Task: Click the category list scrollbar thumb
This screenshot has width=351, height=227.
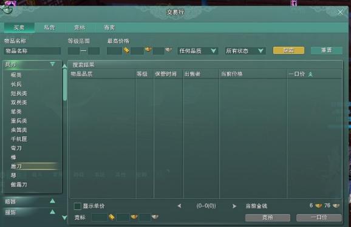Action: click(x=65, y=85)
